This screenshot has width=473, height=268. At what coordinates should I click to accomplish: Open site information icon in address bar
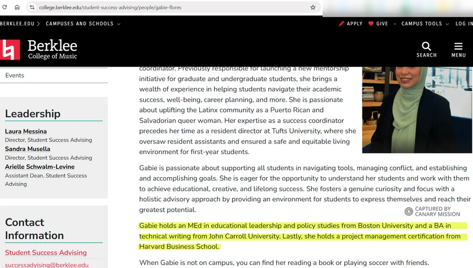(x=32, y=7)
